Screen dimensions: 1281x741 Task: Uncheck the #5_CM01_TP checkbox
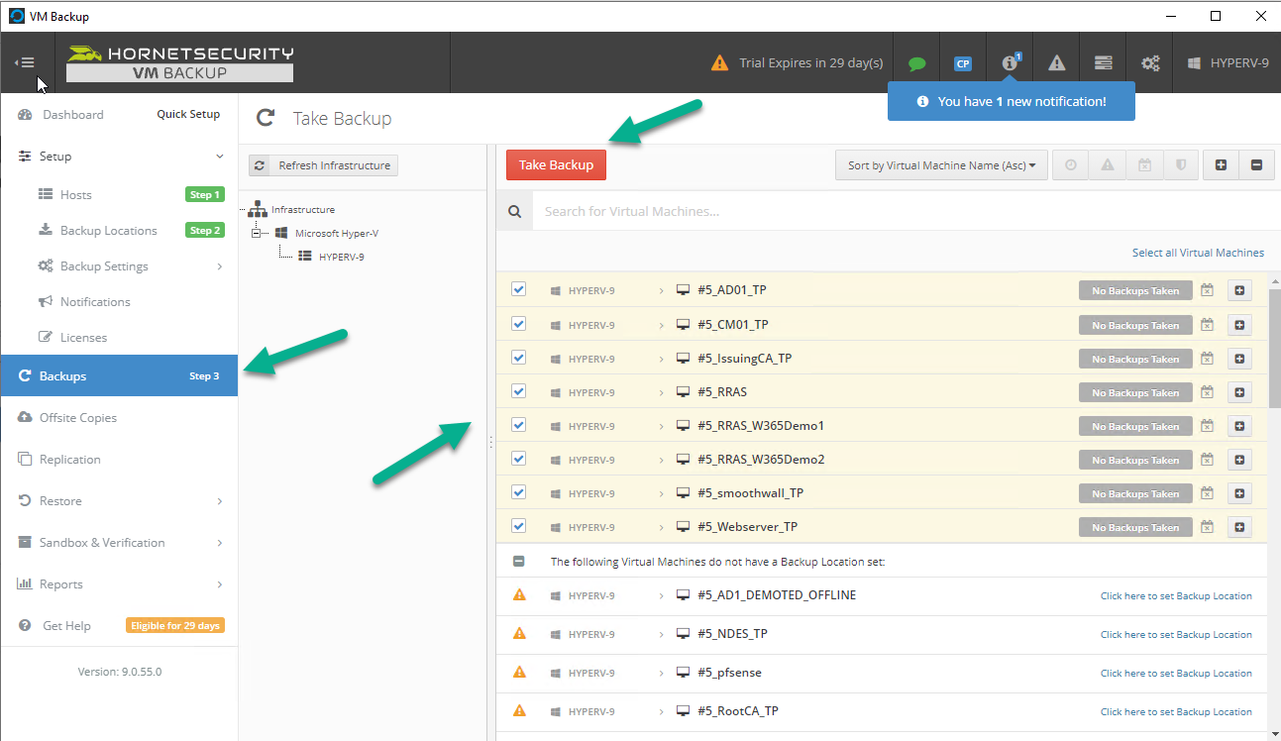click(x=518, y=324)
